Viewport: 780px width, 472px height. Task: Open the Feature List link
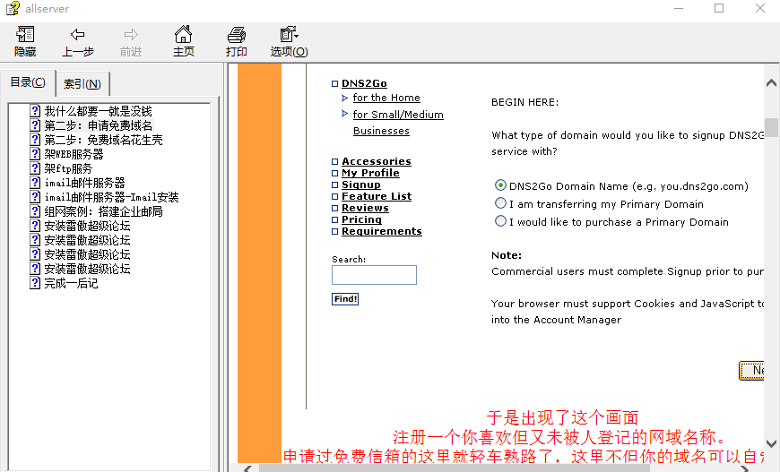pyautogui.click(x=377, y=196)
